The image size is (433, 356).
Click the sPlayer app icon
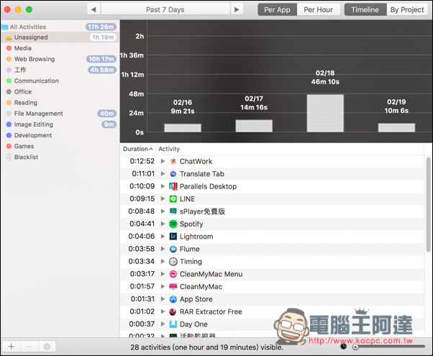(x=173, y=211)
